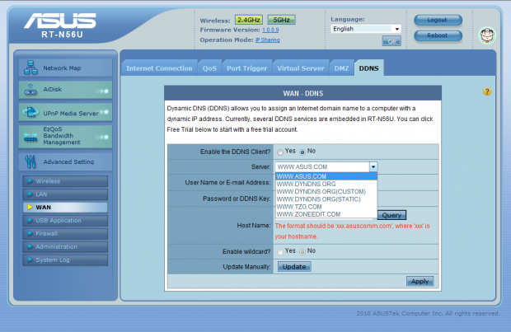Choose WWW.ZONEEDIT.COM in server list
Screen dimensions: 511x332
[x=326, y=214]
